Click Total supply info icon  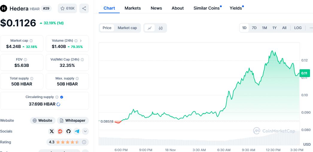(x=32, y=79)
